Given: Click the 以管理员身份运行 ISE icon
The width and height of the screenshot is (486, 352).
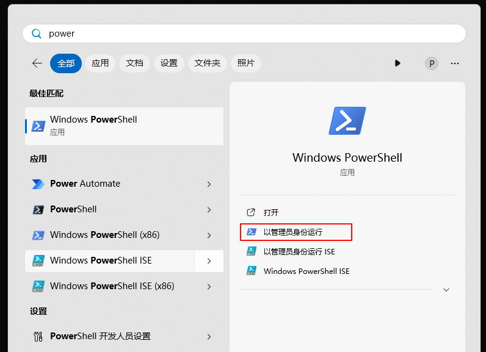Looking at the screenshot, I should point(252,251).
